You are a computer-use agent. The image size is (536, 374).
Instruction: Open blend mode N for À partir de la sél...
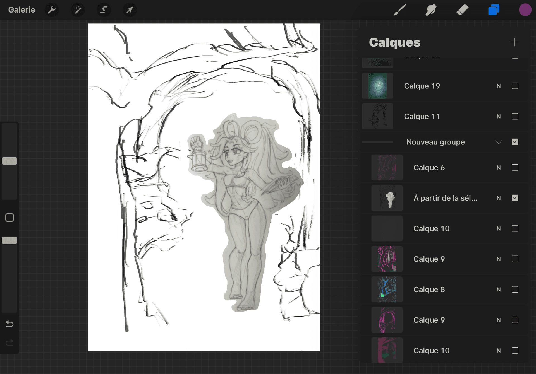499,198
